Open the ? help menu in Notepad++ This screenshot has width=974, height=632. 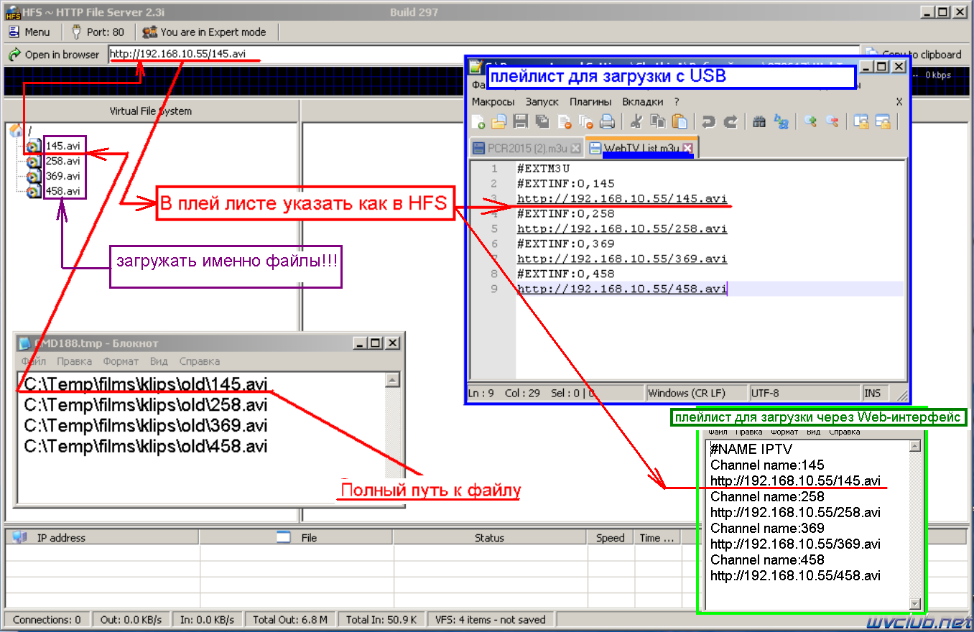[677, 102]
